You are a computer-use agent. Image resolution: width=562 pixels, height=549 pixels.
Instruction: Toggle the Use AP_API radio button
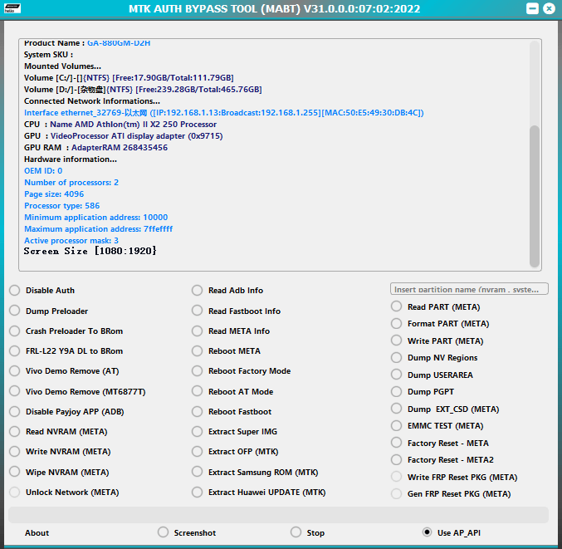click(428, 532)
